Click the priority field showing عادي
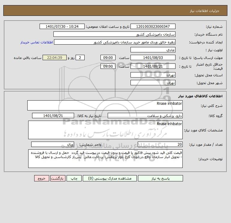The height and width of the screenshot is (223, 231). coord(153,50)
